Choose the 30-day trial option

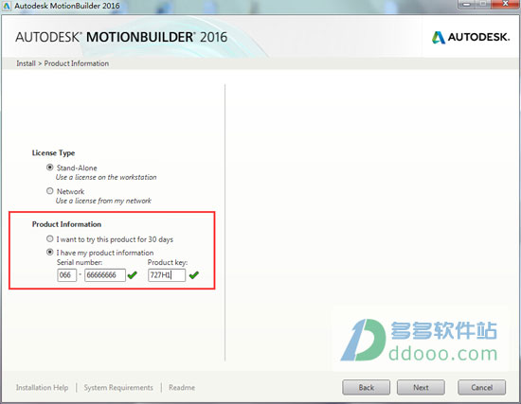[x=50, y=238]
